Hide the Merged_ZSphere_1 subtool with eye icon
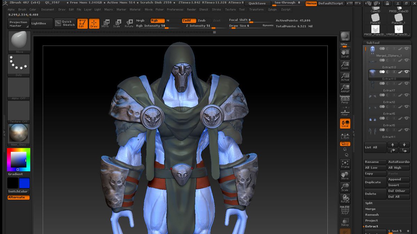 click(x=407, y=49)
